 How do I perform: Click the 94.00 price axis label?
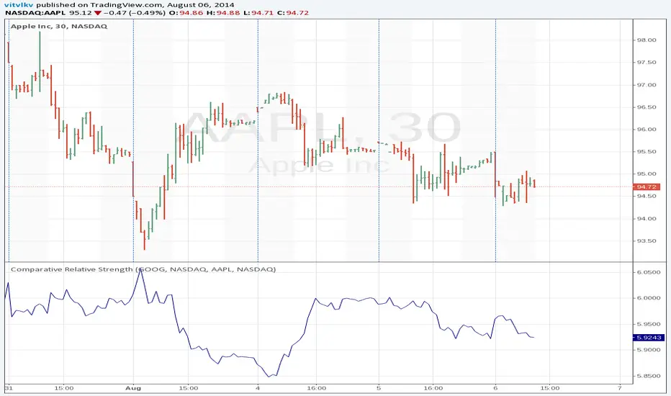coord(647,218)
